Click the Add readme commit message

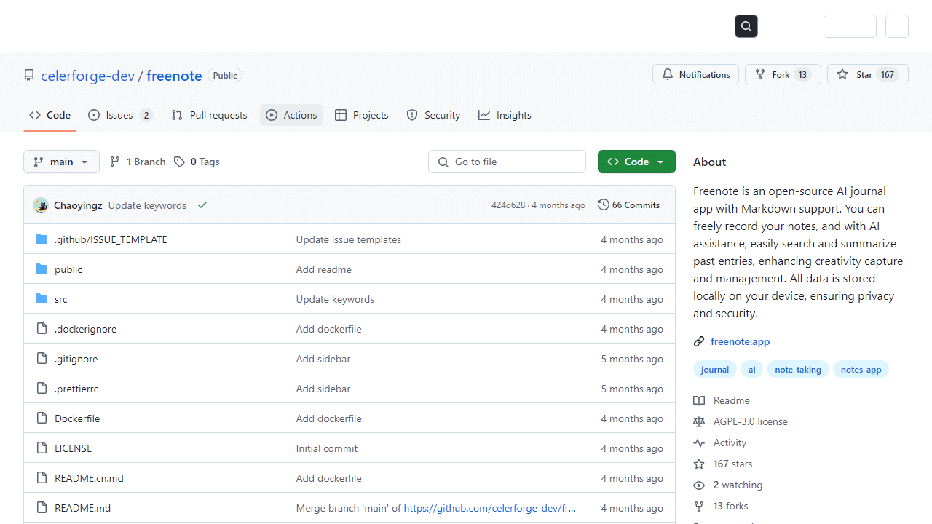[323, 269]
